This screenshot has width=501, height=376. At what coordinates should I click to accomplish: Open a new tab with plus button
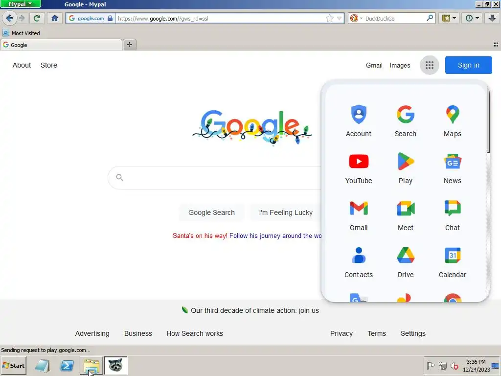pyautogui.click(x=129, y=45)
